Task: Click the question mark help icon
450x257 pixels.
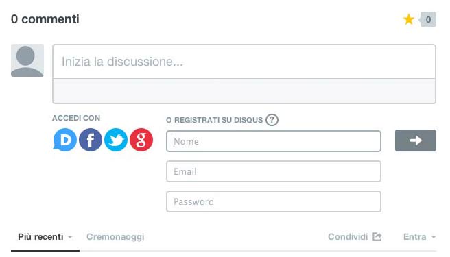Action: (272, 120)
